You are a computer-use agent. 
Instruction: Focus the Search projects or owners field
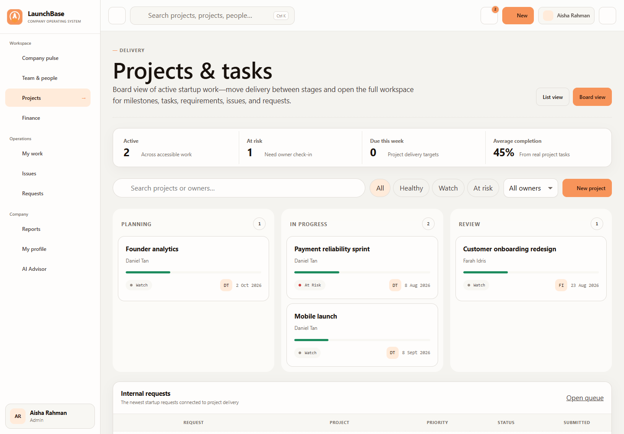[239, 188]
